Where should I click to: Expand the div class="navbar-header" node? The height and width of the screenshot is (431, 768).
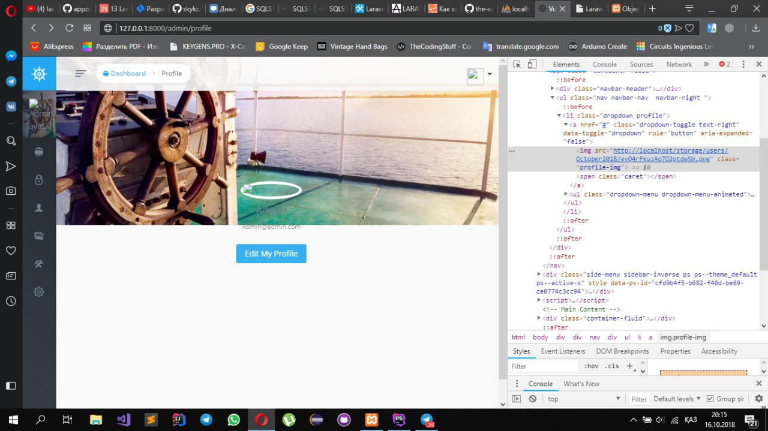(x=553, y=89)
